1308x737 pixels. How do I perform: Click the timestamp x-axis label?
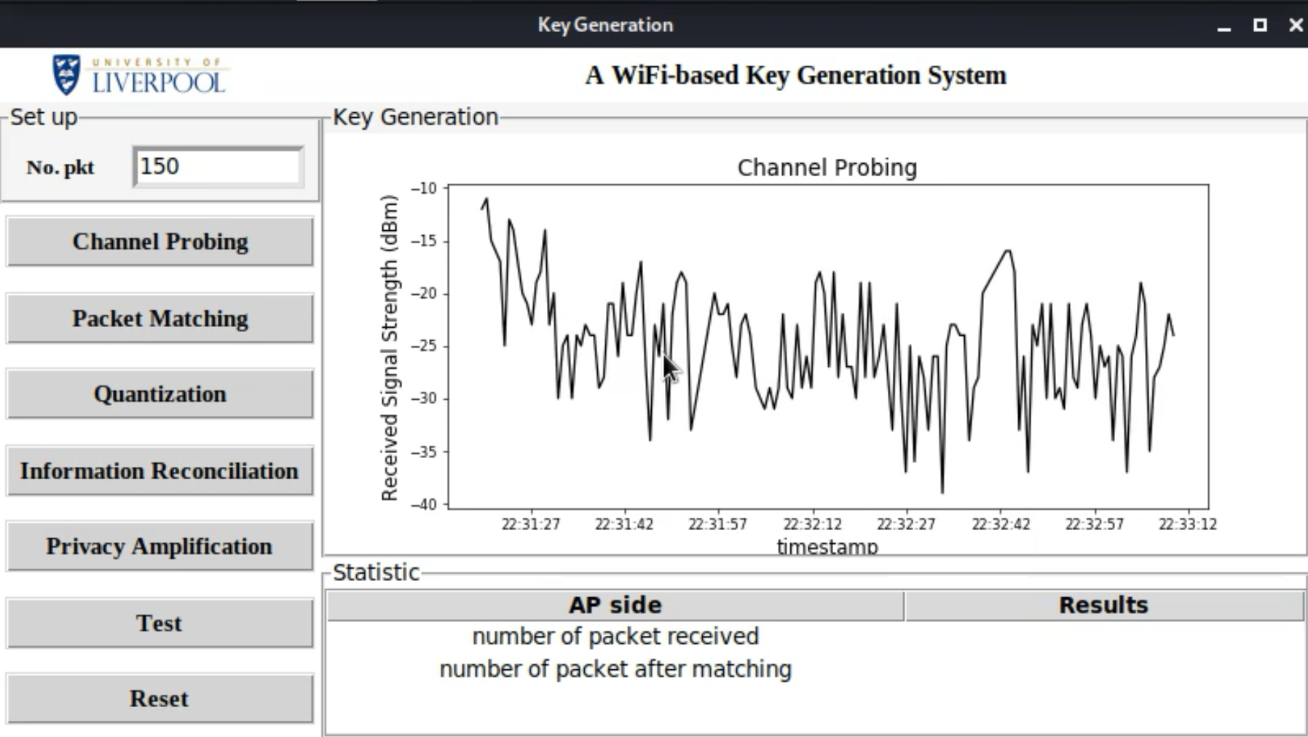(x=827, y=546)
